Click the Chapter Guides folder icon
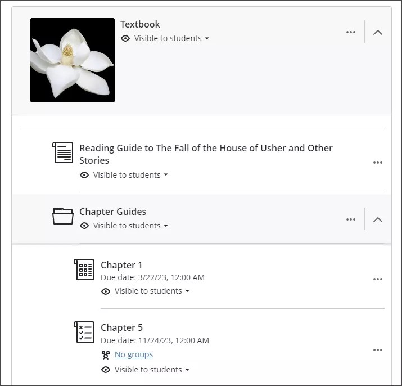The width and height of the screenshot is (402, 386). pyautogui.click(x=63, y=216)
